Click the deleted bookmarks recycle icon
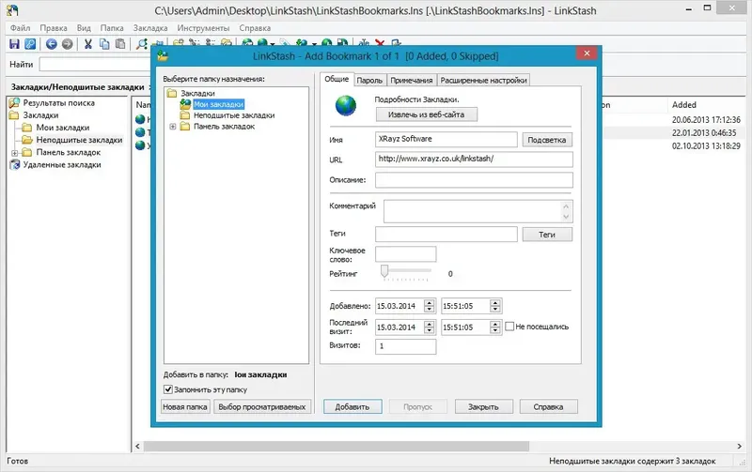The image size is (752, 472). [x=15, y=164]
